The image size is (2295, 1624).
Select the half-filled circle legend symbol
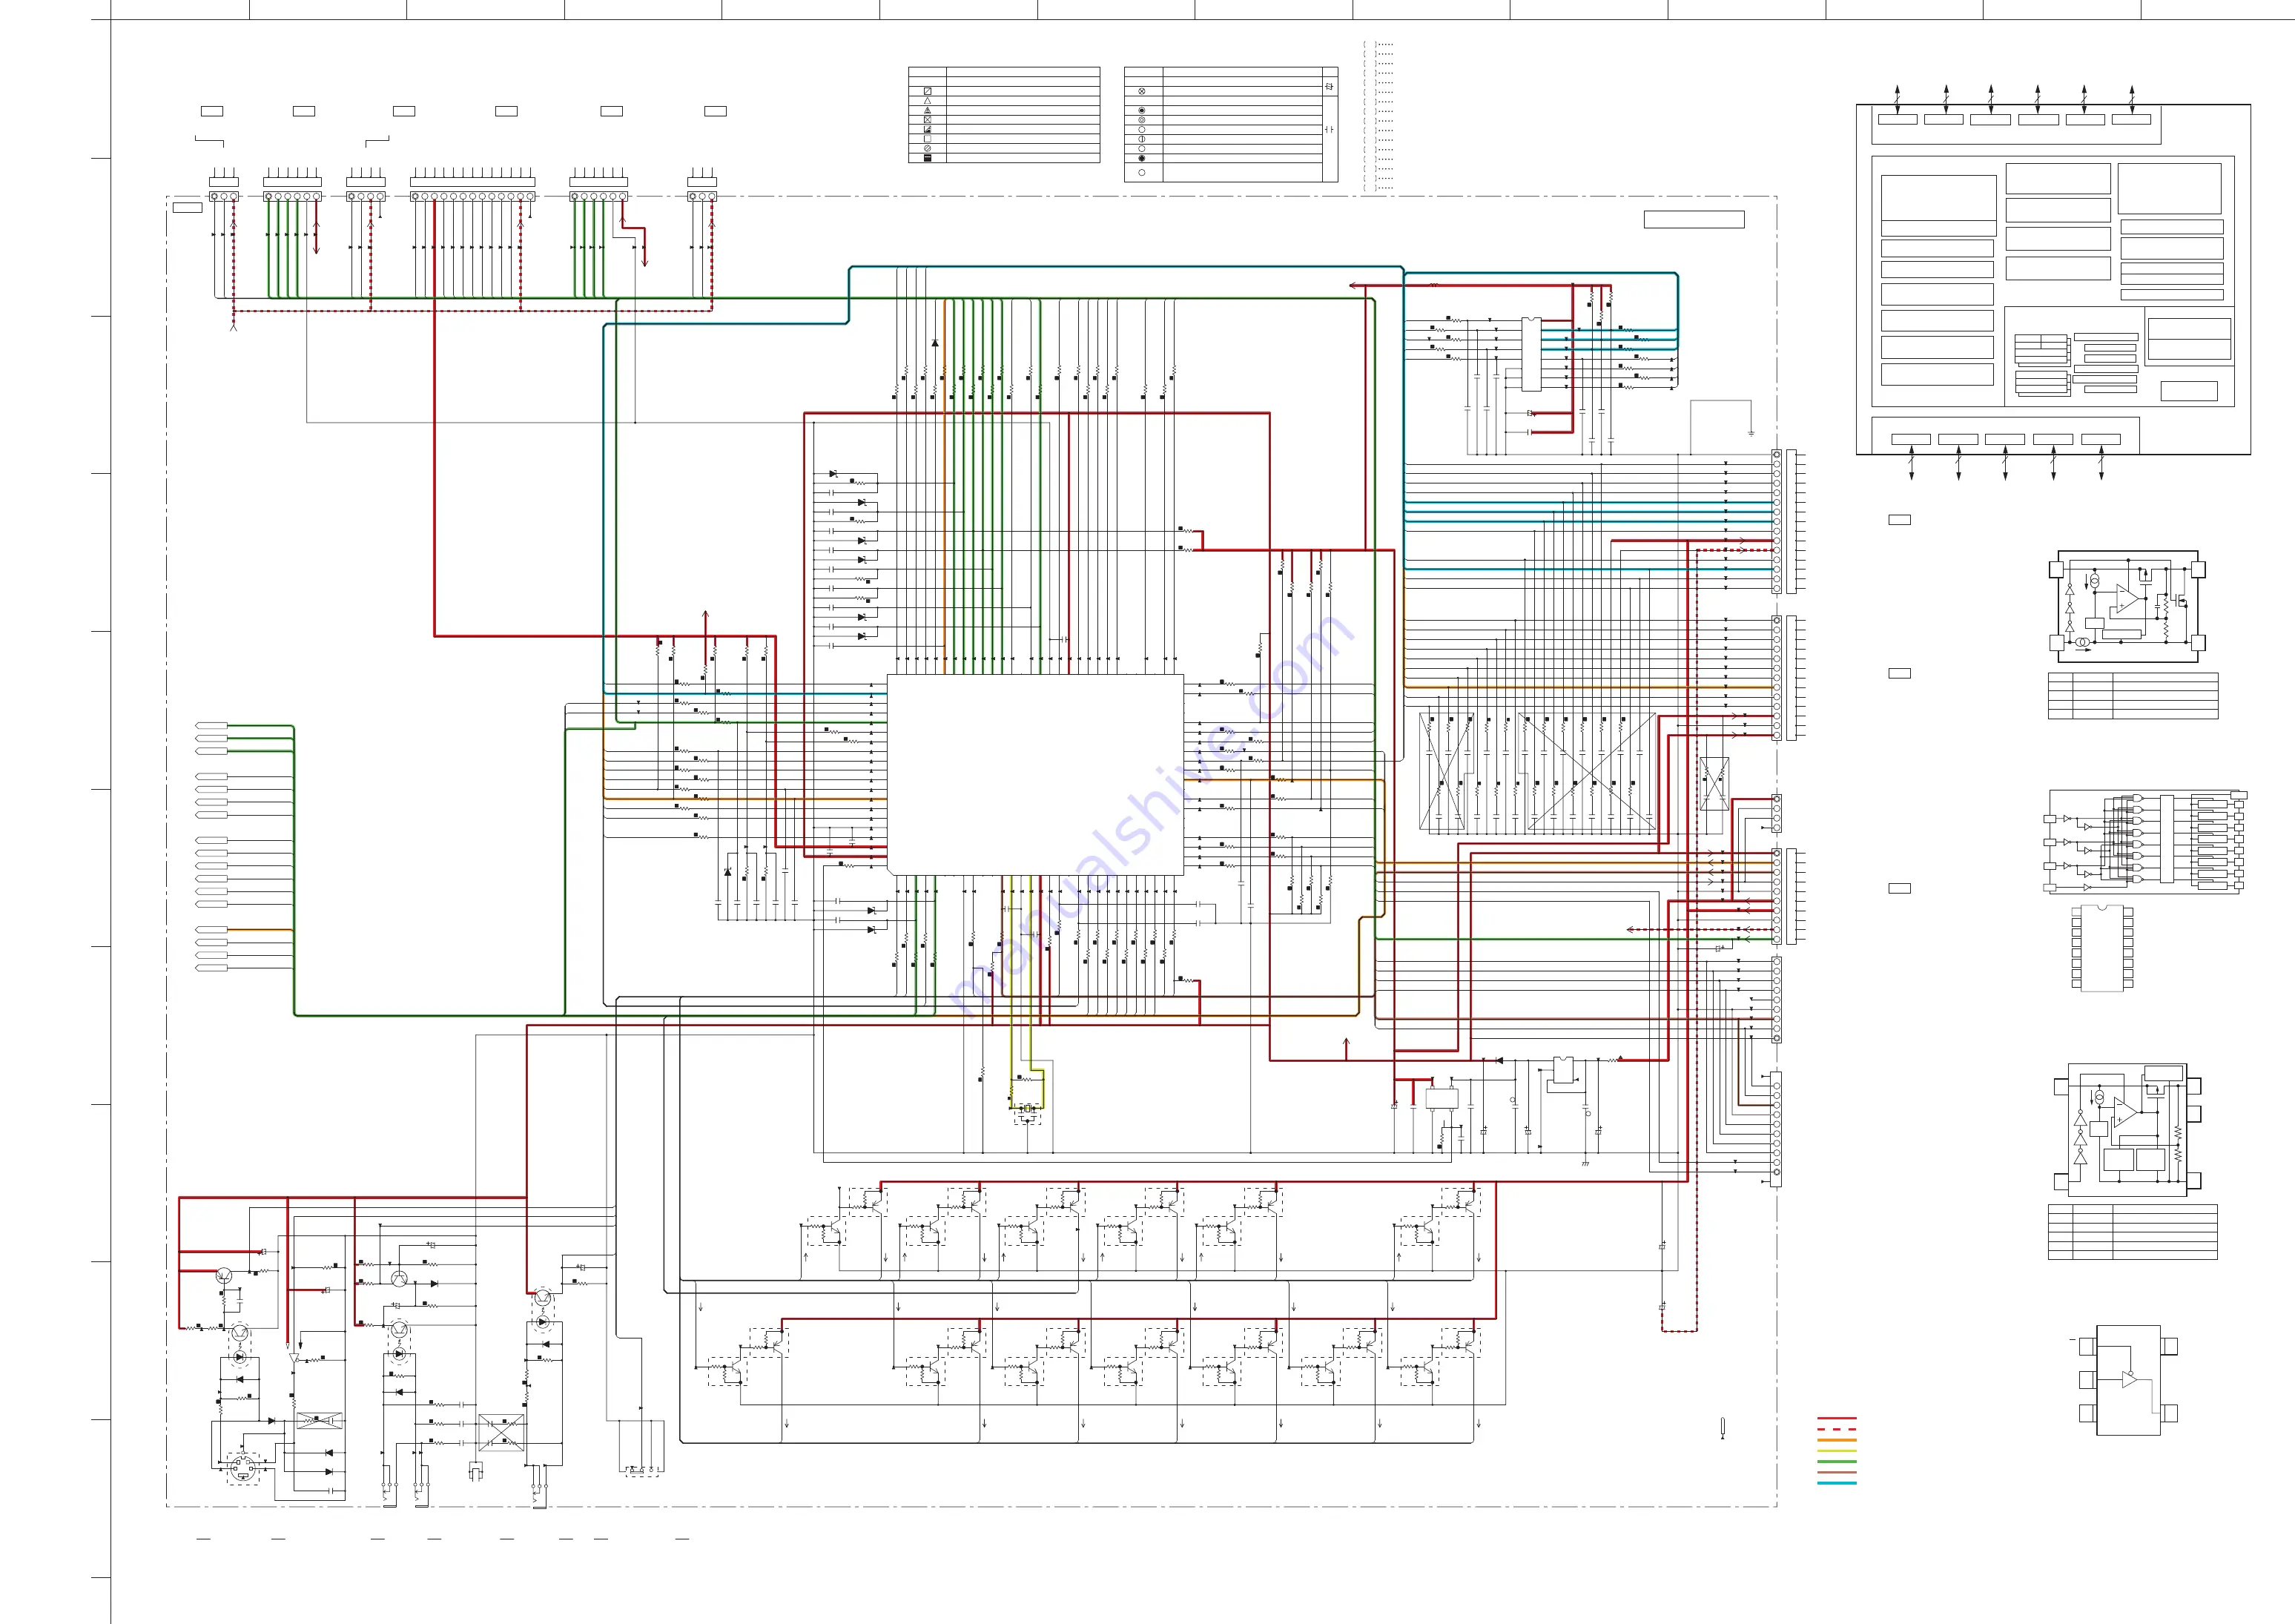(1142, 139)
